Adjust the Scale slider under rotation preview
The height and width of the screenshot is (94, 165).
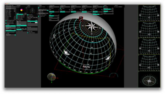click(21, 14)
